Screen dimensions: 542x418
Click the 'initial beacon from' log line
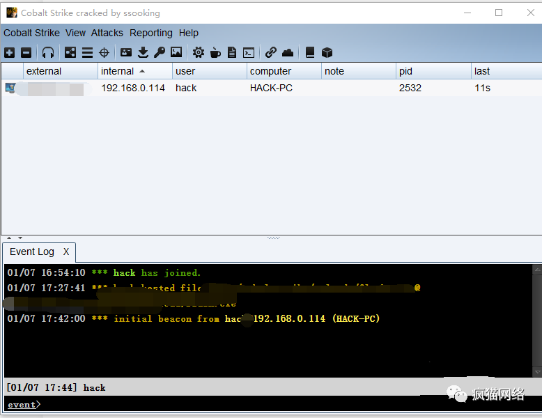tap(194, 318)
